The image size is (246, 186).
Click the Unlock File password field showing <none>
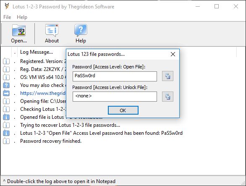pyautogui.click(x=115, y=97)
